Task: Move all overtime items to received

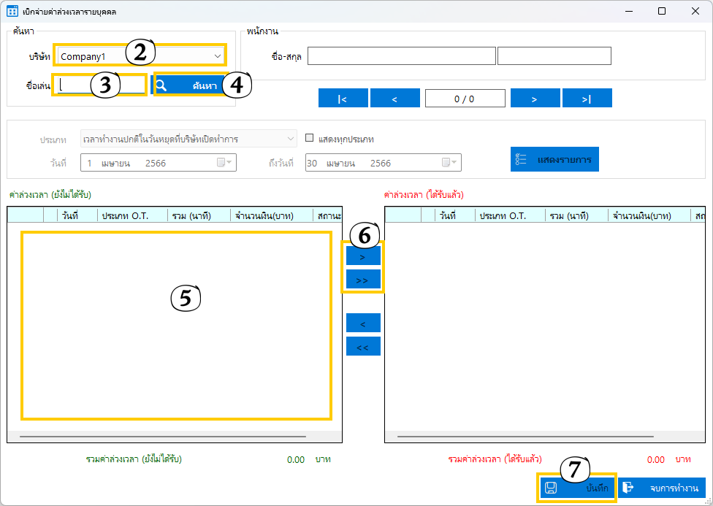Action: (x=363, y=280)
